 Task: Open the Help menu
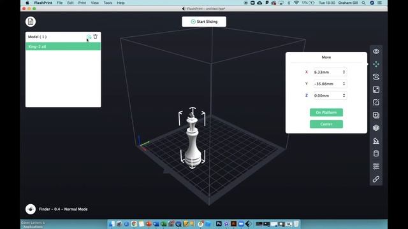point(120,3)
